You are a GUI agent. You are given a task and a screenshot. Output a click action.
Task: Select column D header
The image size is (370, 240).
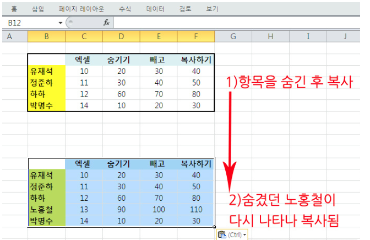pyautogui.click(x=121, y=36)
